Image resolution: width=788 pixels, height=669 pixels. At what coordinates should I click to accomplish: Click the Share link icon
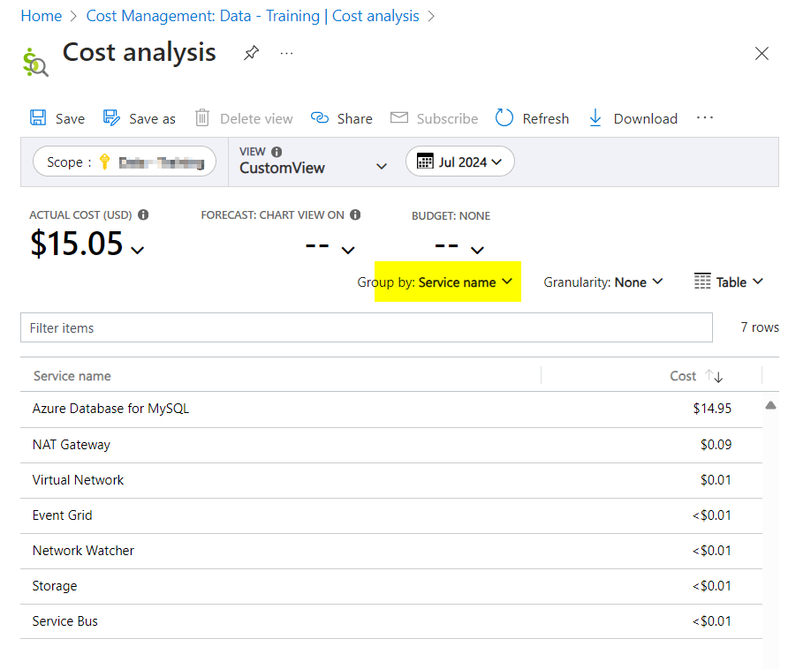click(320, 117)
